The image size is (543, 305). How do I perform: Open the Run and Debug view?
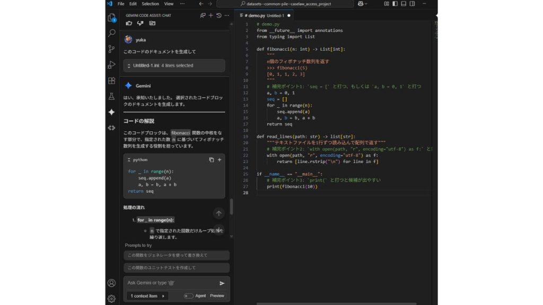pyautogui.click(x=111, y=65)
